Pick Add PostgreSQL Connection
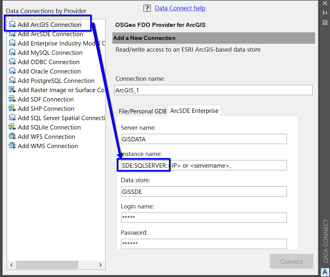Image resolution: width=330 pixels, height=277 pixels. coord(56,80)
